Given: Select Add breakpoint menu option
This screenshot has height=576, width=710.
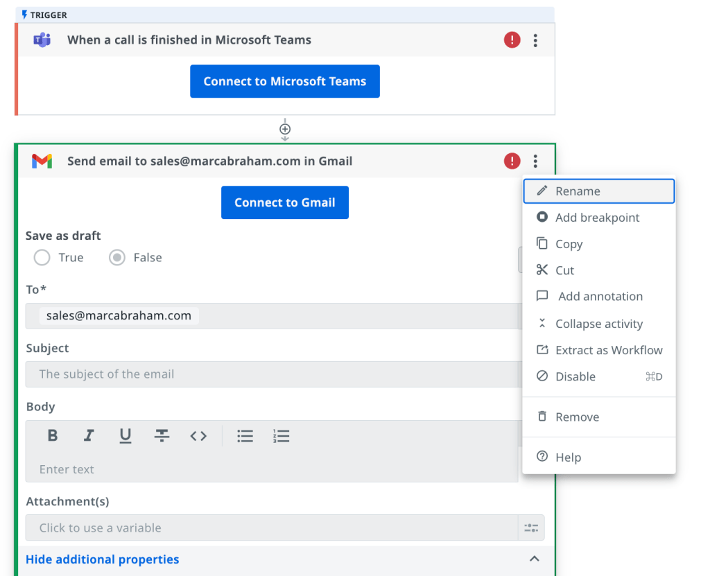Looking at the screenshot, I should point(597,218).
